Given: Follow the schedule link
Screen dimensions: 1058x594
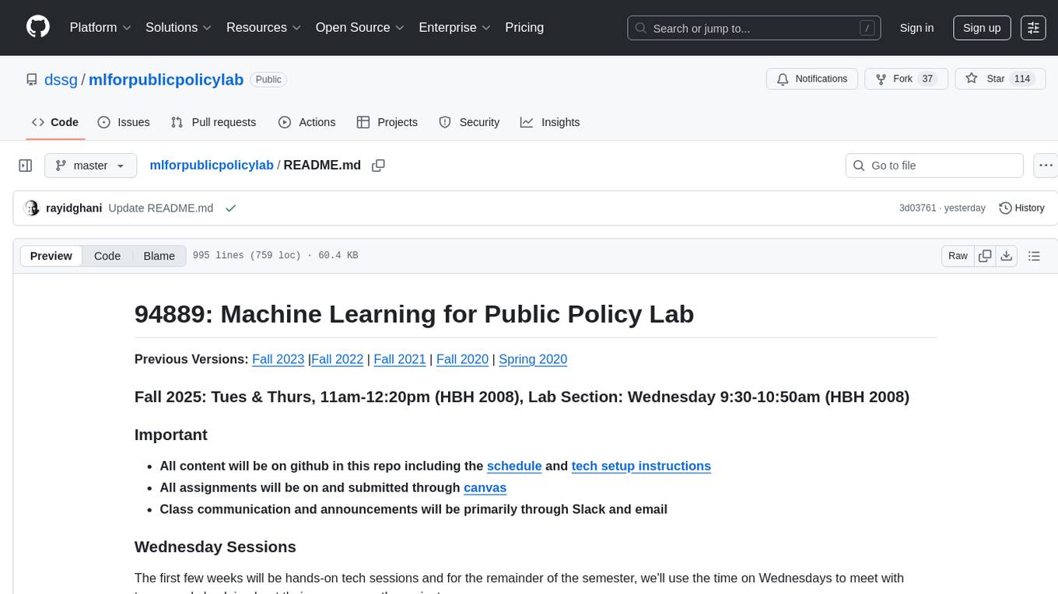Looking at the screenshot, I should pos(514,466).
